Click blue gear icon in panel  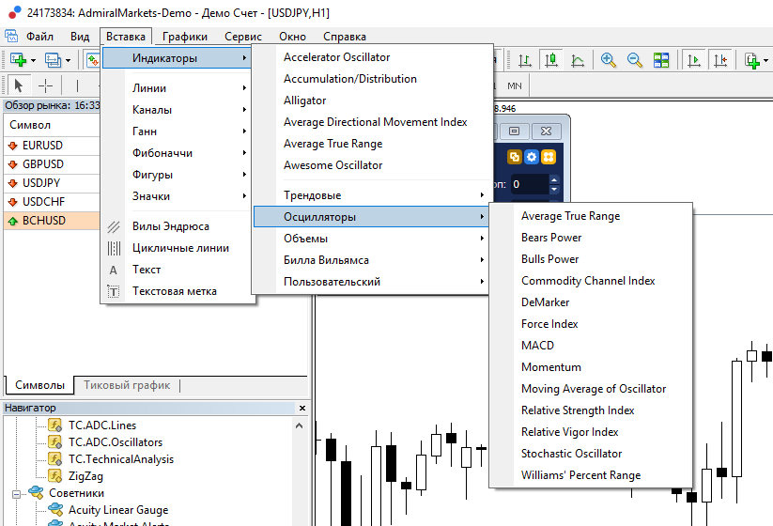click(532, 157)
